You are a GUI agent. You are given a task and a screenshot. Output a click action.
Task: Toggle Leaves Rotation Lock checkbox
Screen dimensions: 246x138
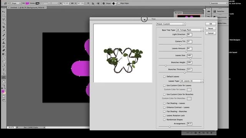(x=164, y=115)
